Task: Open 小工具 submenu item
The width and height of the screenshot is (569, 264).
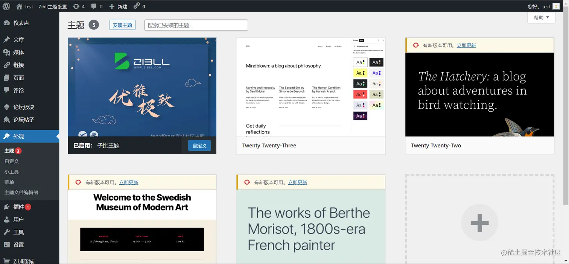Action: click(12, 171)
